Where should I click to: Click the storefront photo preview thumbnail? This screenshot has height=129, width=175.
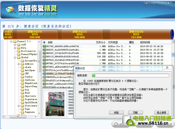click(55, 104)
